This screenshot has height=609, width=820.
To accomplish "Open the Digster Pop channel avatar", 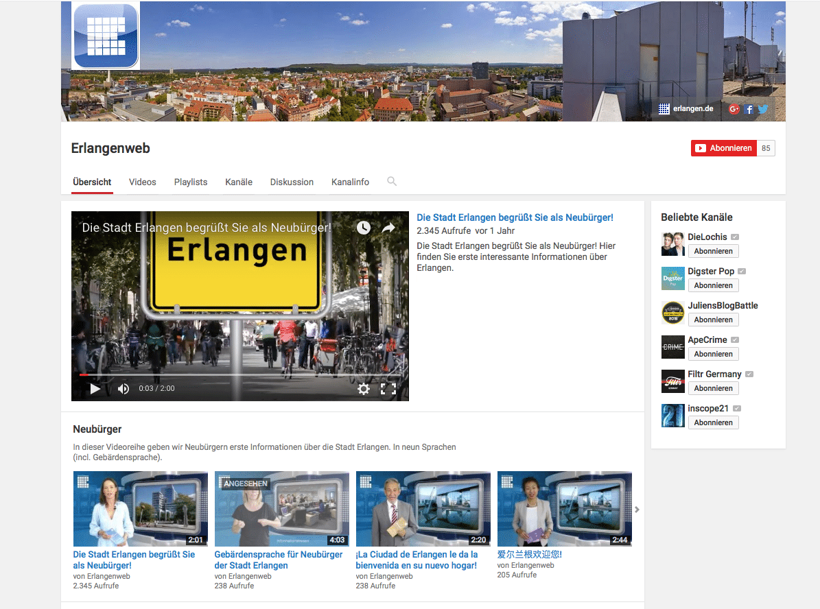I will 673,278.
